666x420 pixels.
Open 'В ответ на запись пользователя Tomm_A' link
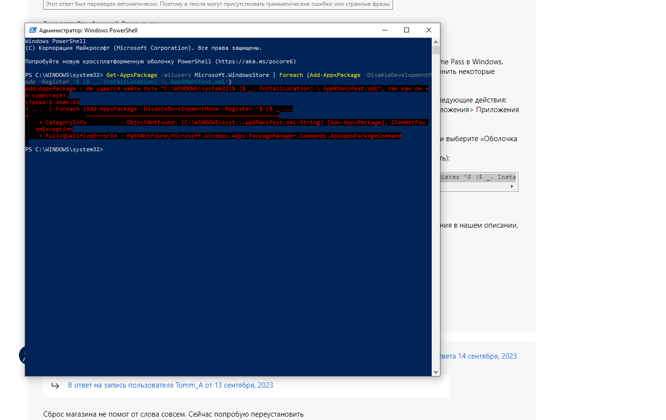point(170,385)
